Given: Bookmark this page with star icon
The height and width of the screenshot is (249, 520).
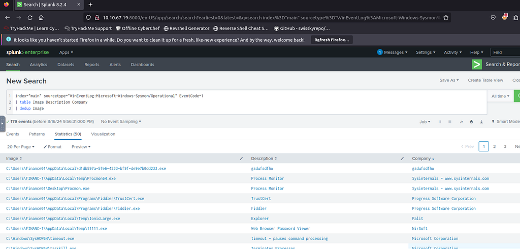Looking at the screenshot, I should pos(446,18).
